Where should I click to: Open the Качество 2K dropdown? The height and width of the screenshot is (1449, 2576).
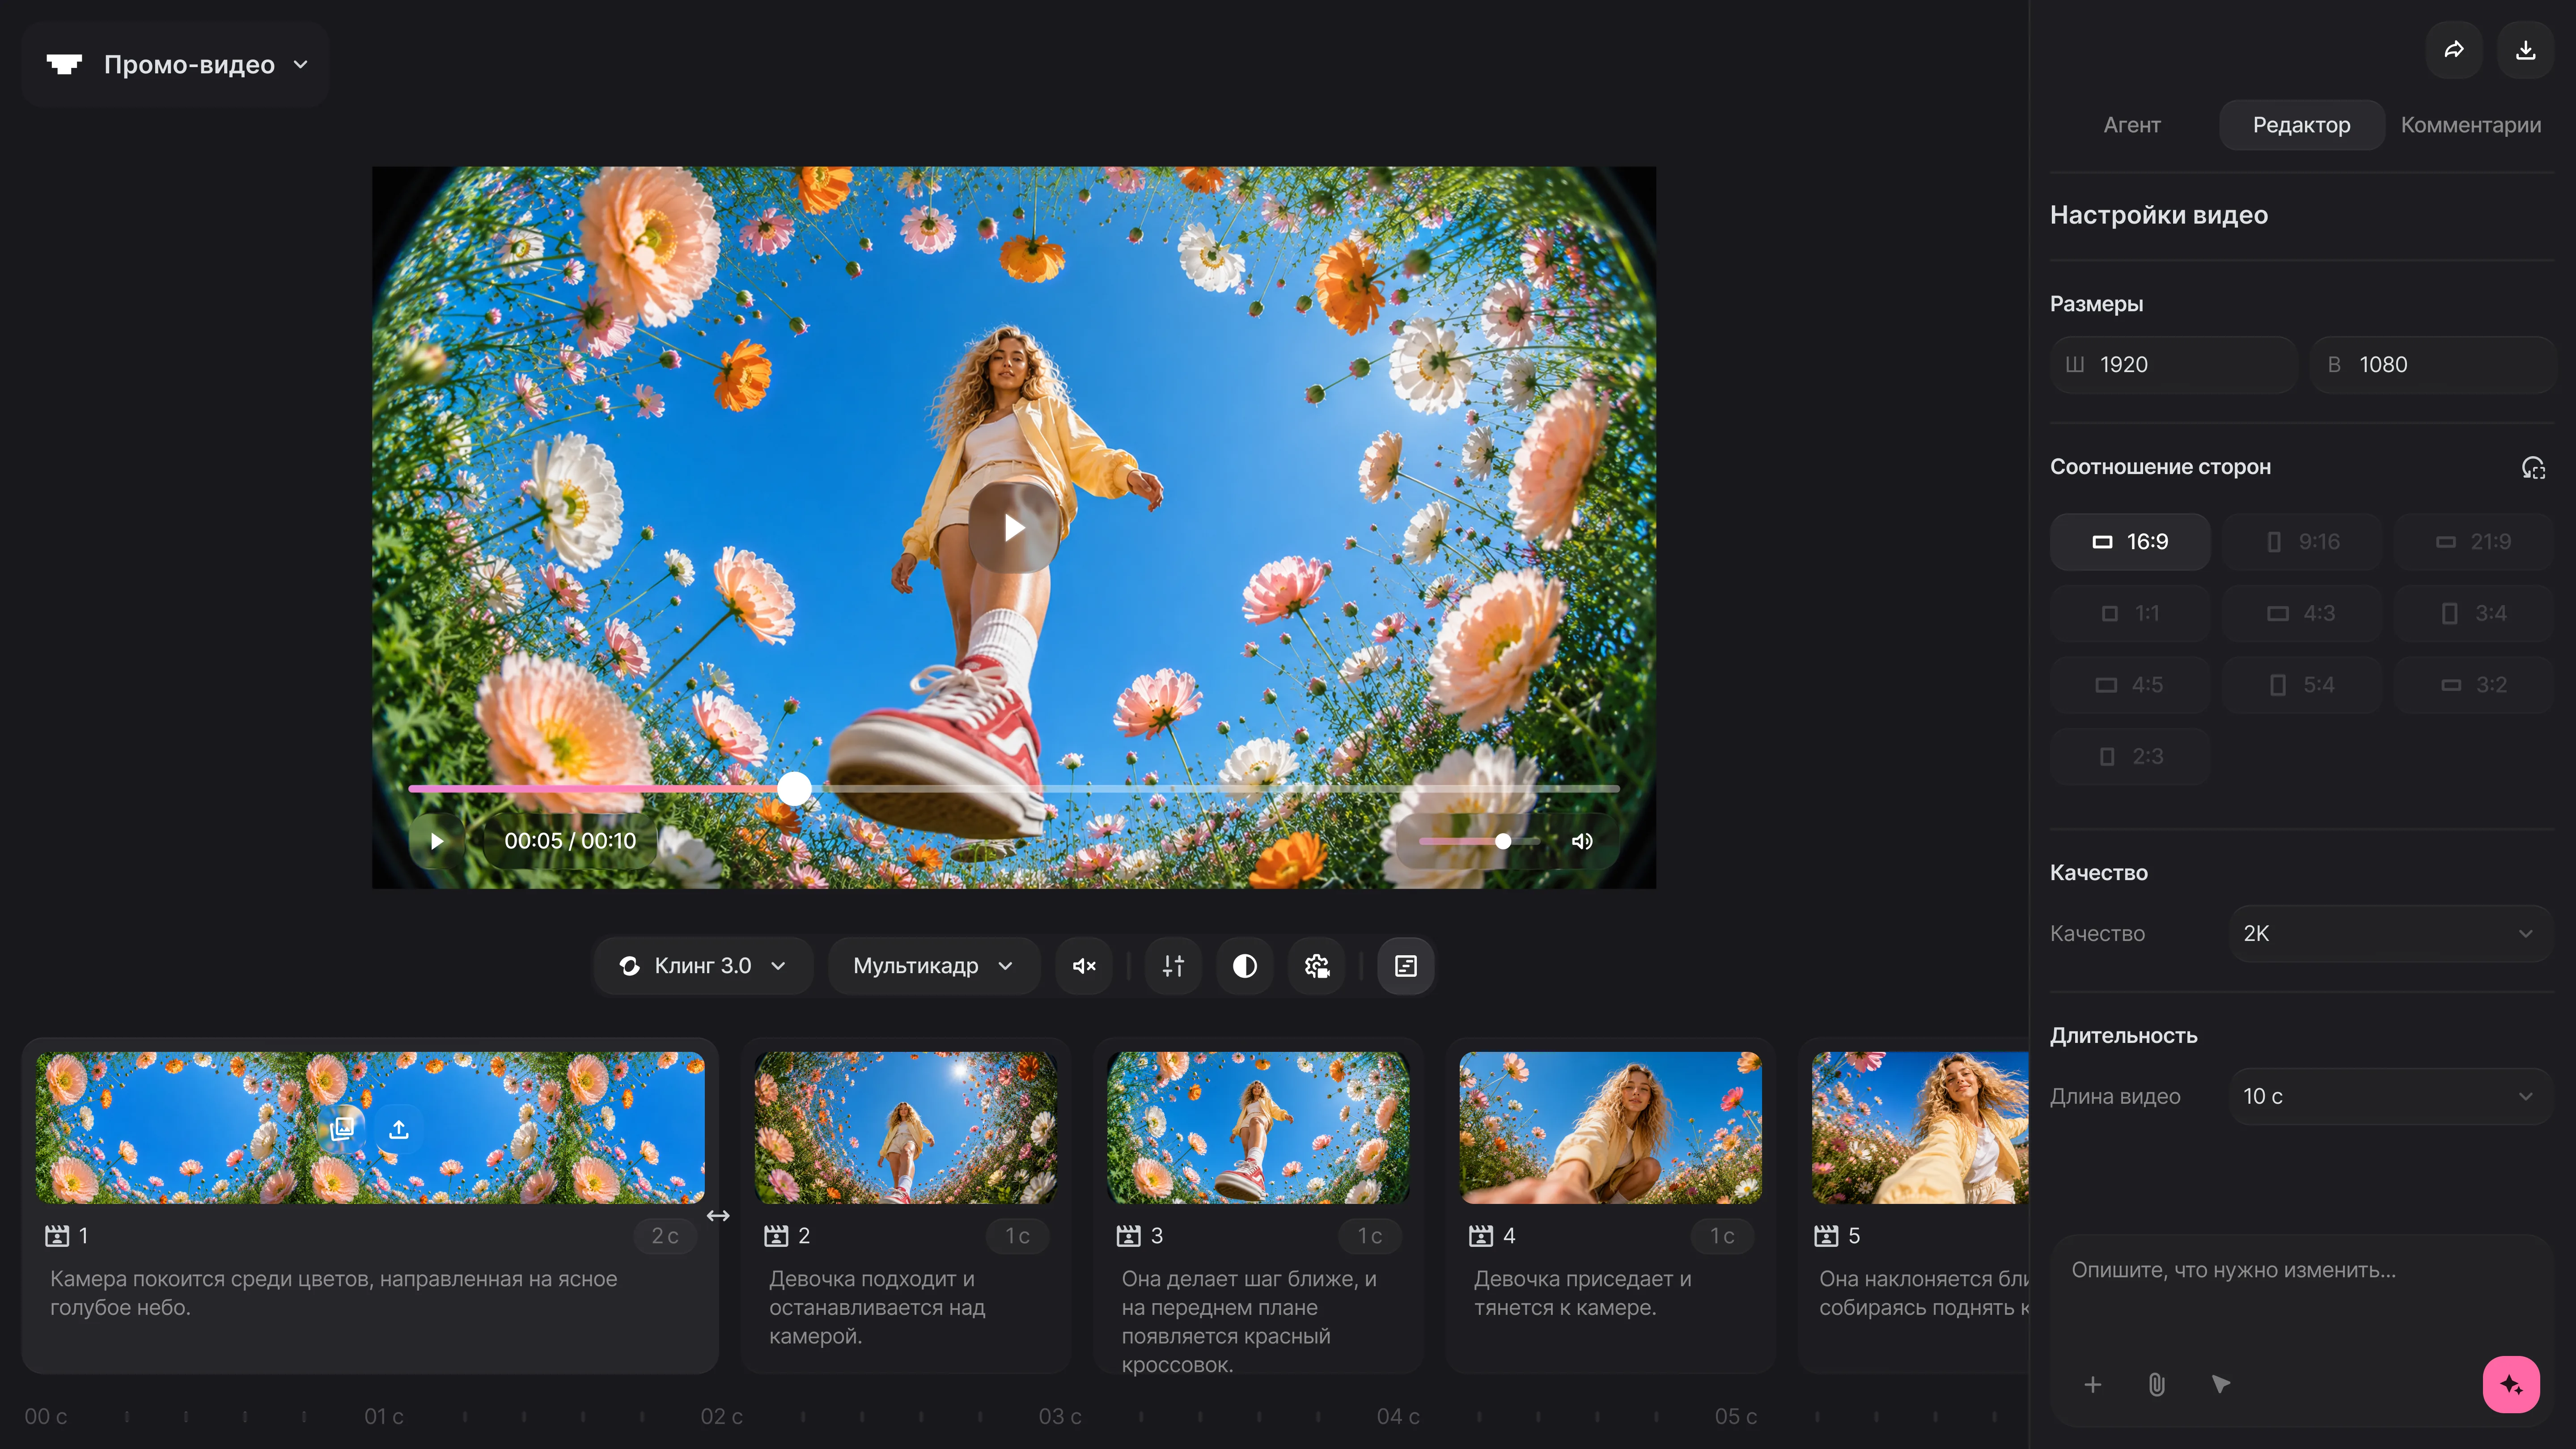tap(2390, 934)
